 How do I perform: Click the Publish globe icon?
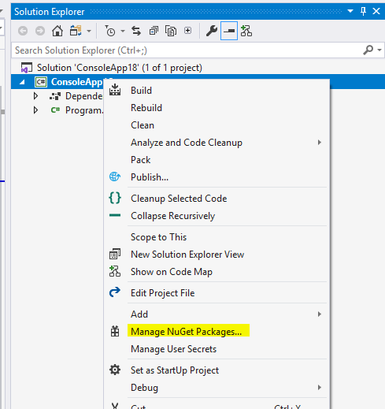pyautogui.click(x=115, y=177)
